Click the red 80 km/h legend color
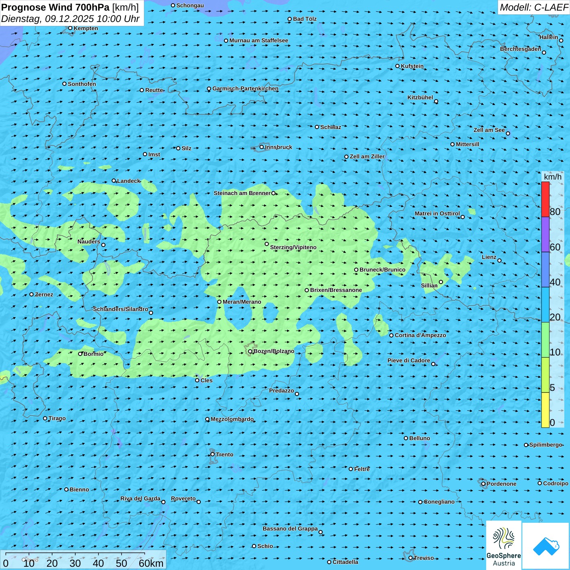Image resolution: width=570 pixels, height=570 pixels. pyautogui.click(x=545, y=199)
